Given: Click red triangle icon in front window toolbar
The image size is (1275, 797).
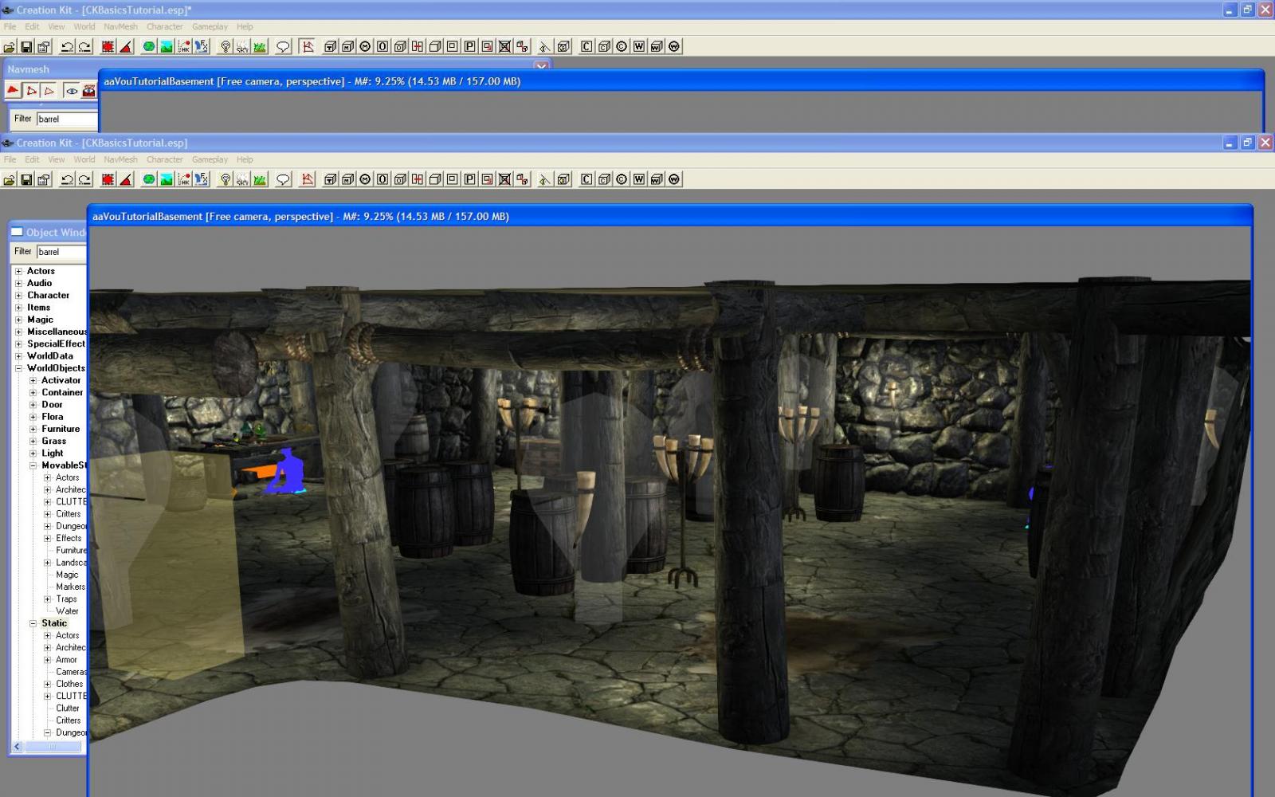Looking at the screenshot, I should pyautogui.click(x=125, y=180).
